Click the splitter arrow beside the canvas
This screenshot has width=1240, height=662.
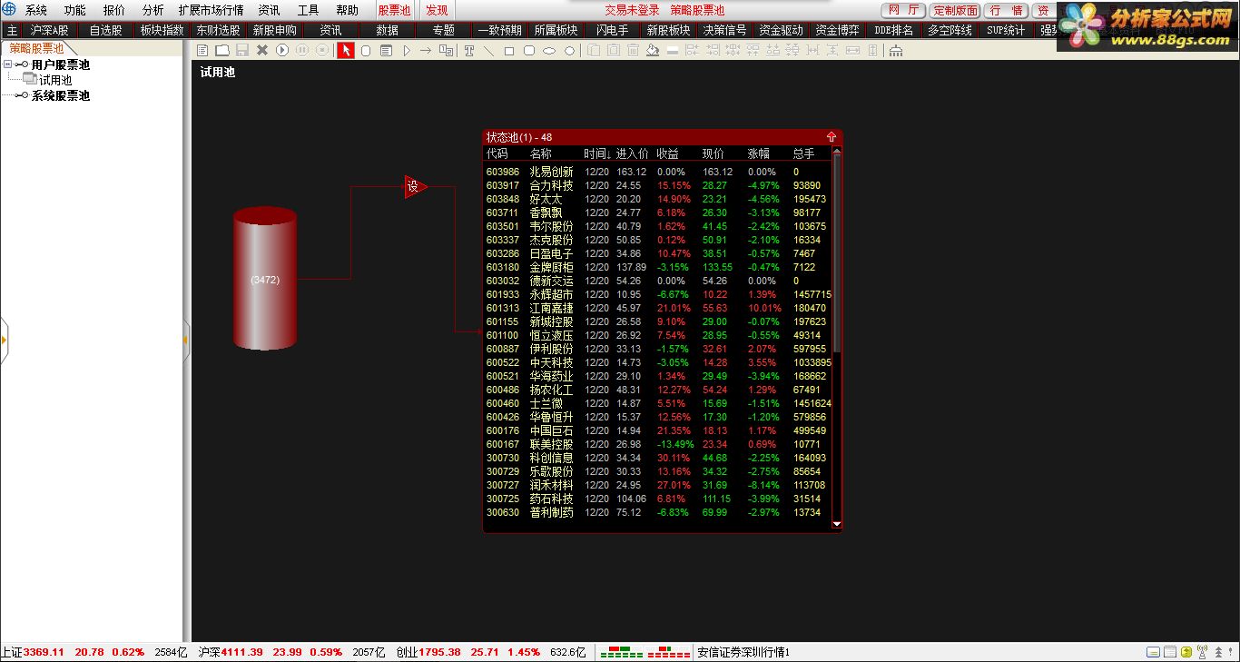[x=186, y=340]
